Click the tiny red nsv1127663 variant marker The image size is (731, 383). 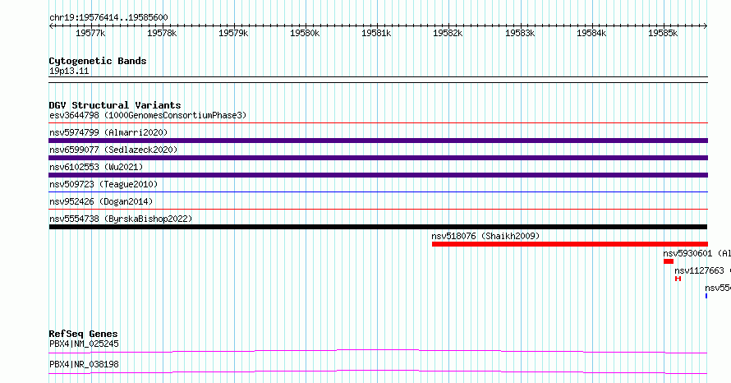[678, 279]
